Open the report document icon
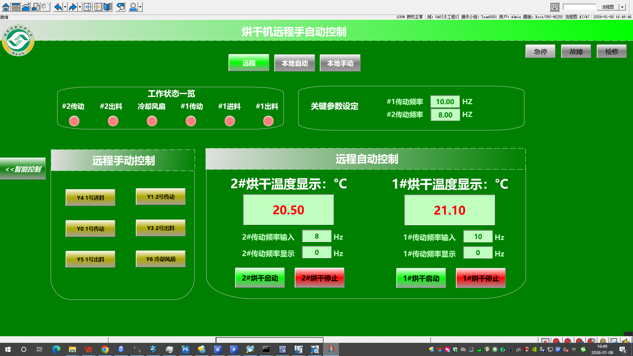Image resolution: width=633 pixels, height=356 pixels. click(x=45, y=7)
